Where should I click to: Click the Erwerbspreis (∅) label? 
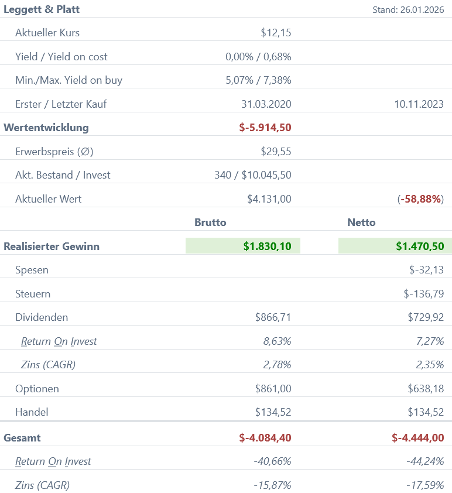(x=54, y=152)
